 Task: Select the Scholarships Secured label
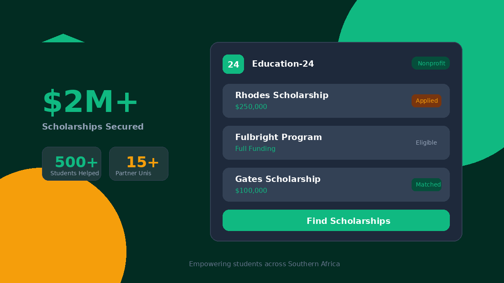[x=92, y=127]
